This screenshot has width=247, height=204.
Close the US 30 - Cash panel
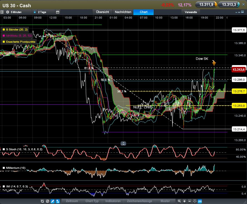243,5
